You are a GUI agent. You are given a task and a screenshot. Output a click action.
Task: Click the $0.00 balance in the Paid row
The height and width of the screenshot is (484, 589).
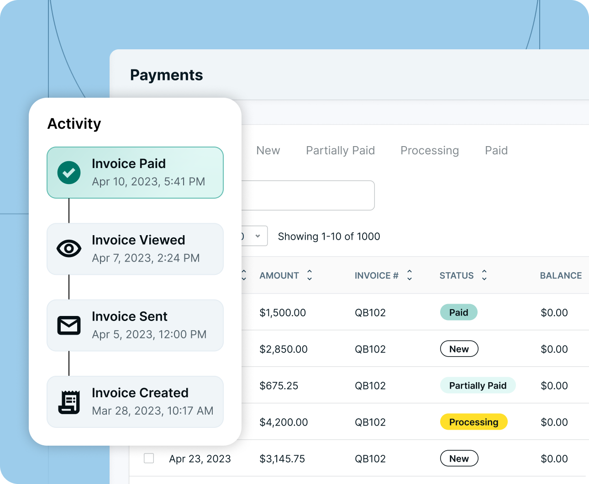(x=554, y=313)
